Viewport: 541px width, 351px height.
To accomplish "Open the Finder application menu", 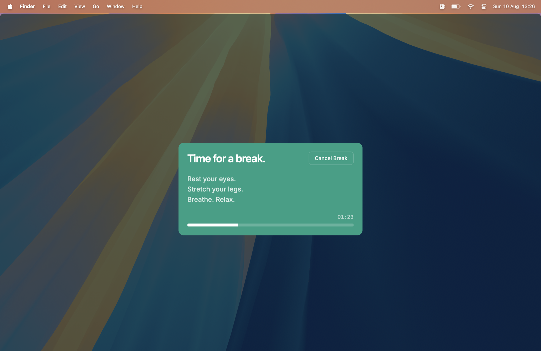I will (x=27, y=7).
